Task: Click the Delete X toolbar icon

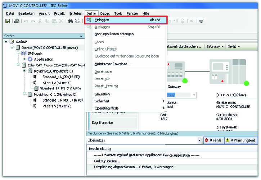Action: 61,21
